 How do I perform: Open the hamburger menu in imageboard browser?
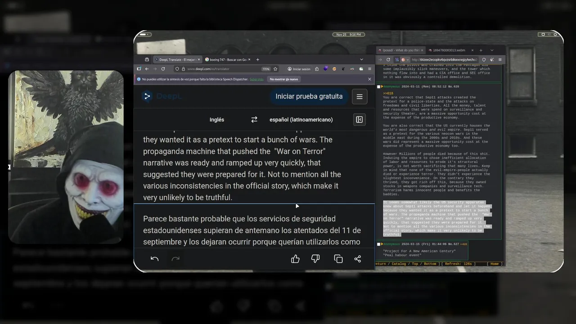tap(500, 59)
